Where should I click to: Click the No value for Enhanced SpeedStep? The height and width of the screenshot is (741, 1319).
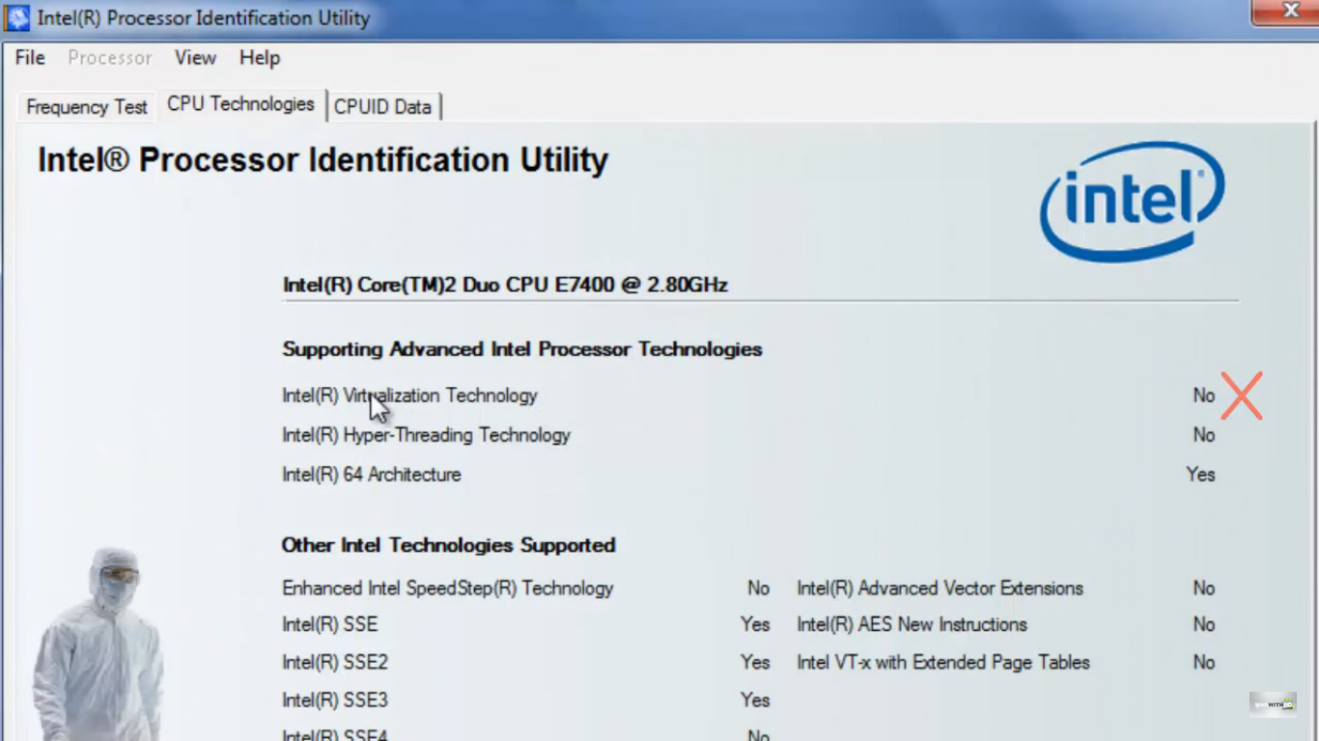click(x=759, y=589)
